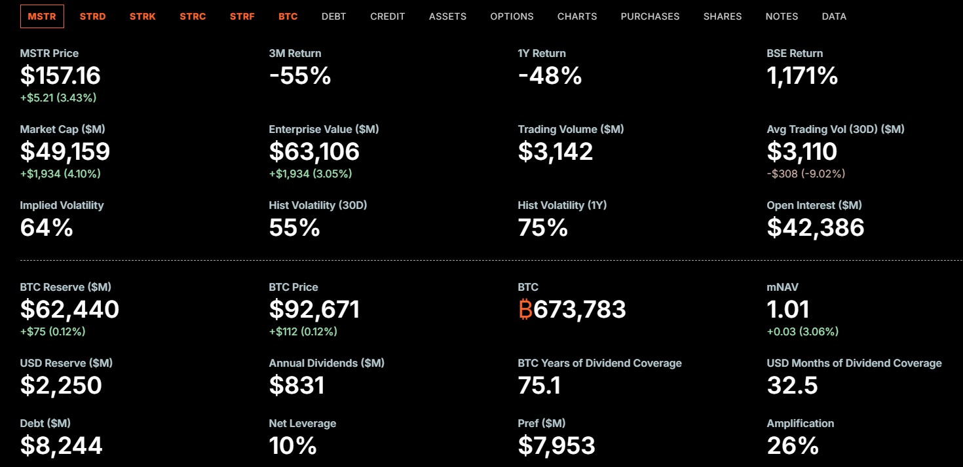
Task: Select the BTC Price figure $92,671
Action: point(314,309)
